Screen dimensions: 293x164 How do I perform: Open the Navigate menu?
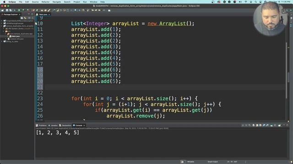click(x=57, y=2)
